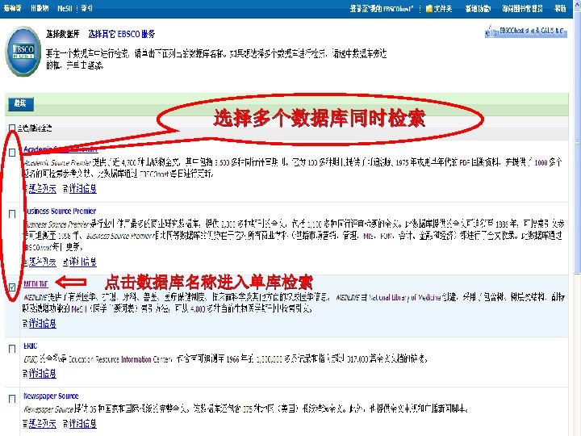Click 登录至我的 EBSCOhost link
Screen dimensions: 581x436
tap(381, 8)
